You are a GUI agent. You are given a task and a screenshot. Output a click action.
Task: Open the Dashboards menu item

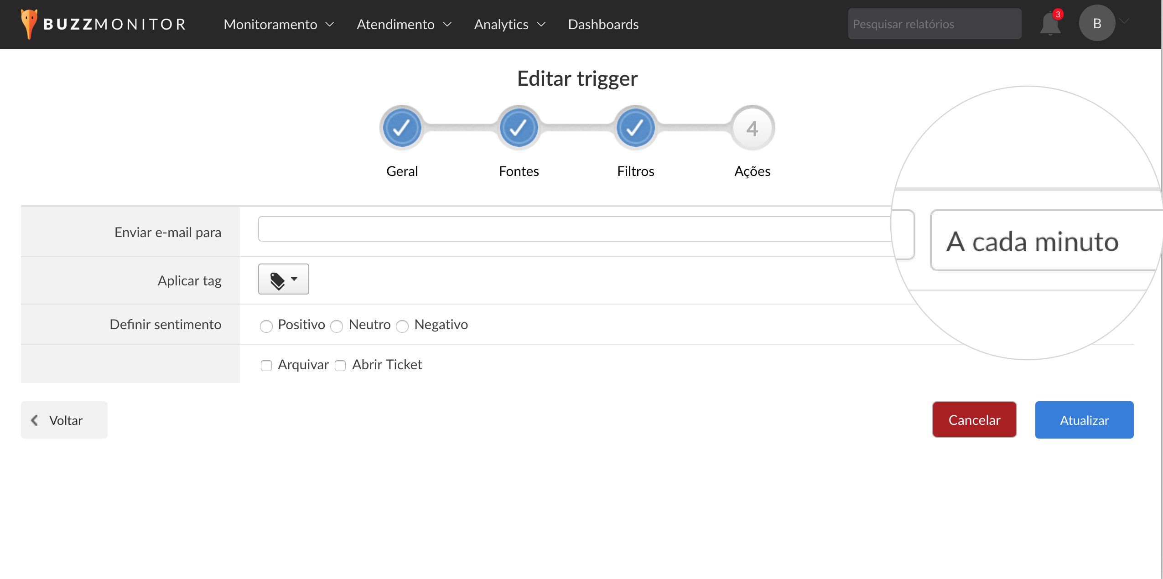[x=603, y=24]
